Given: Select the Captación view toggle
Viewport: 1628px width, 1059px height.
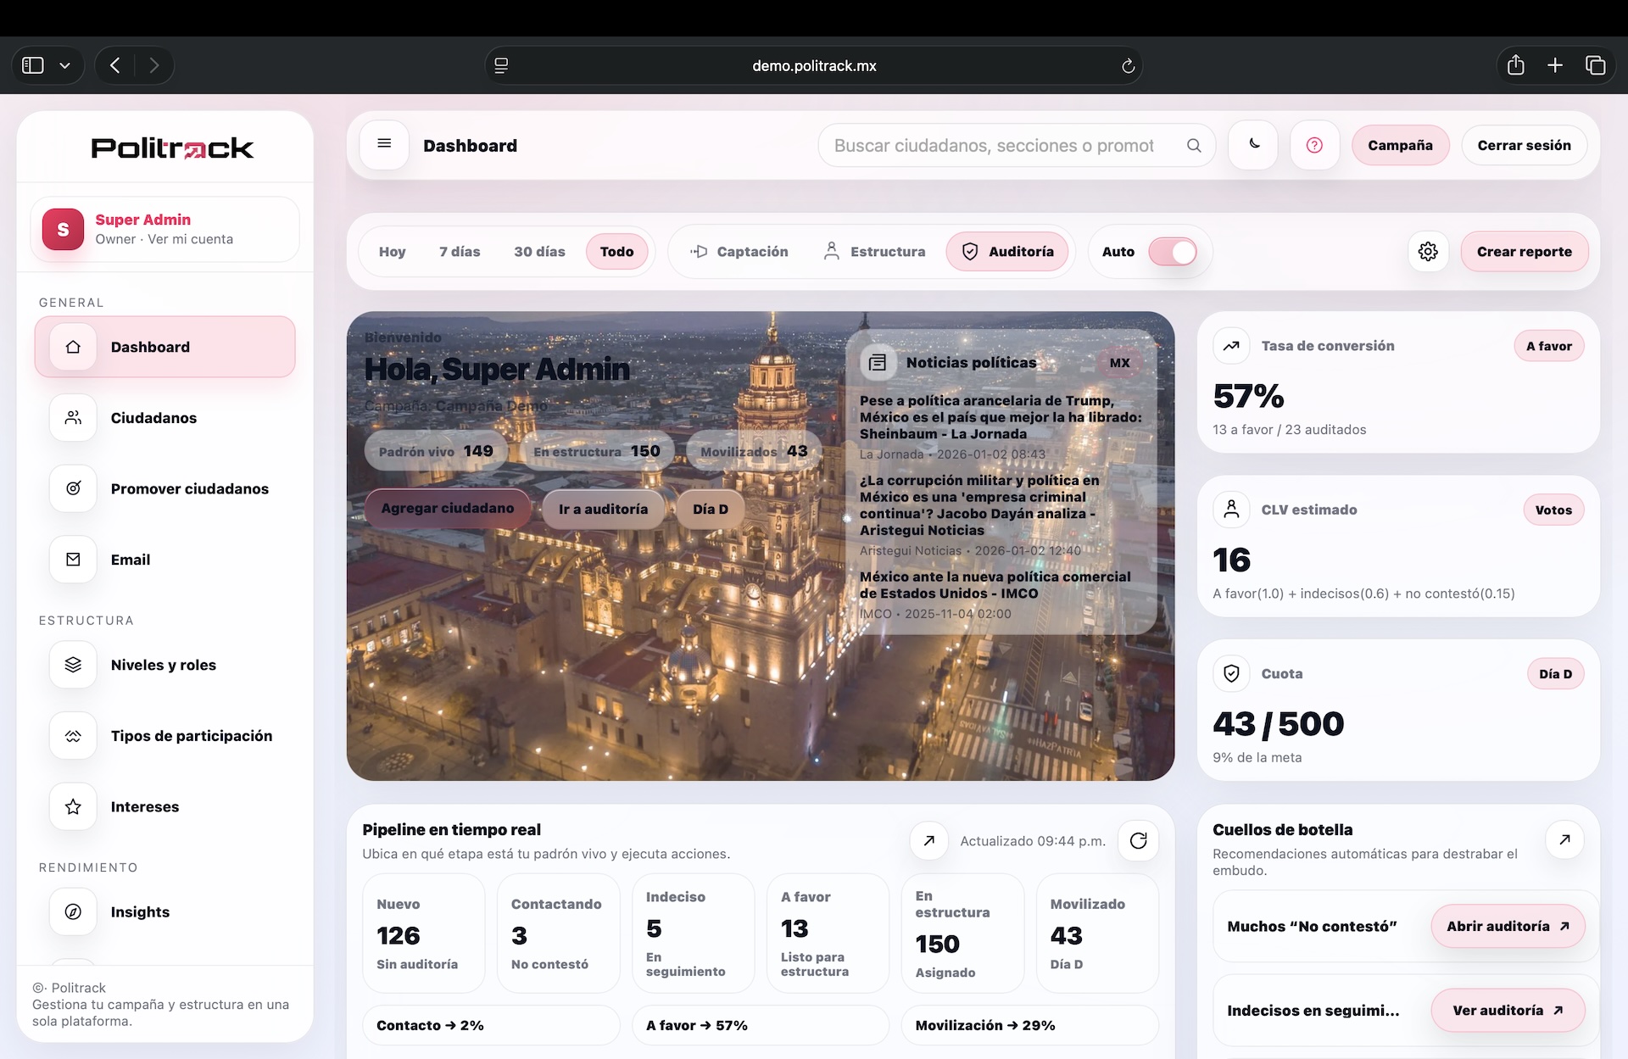Looking at the screenshot, I should (739, 252).
